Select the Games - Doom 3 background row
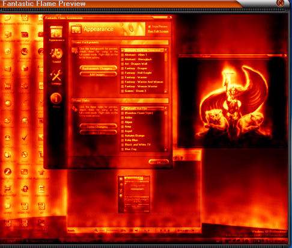Image resolution: width=292 pixels, height=248 pixels. coord(142,91)
